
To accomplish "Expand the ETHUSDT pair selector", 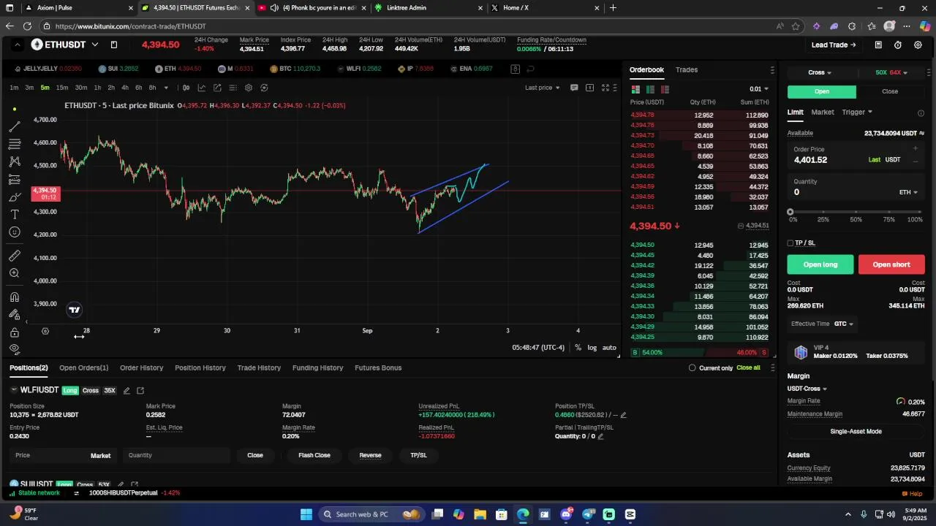I will (x=95, y=45).
